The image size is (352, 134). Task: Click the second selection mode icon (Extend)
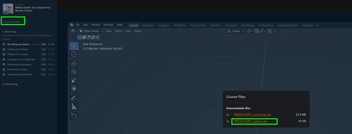(x=84, y=37)
